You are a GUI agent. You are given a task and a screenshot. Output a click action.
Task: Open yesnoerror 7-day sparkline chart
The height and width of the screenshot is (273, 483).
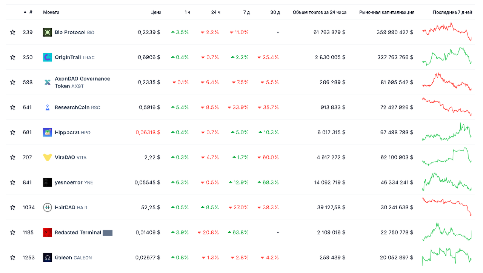tap(447, 182)
